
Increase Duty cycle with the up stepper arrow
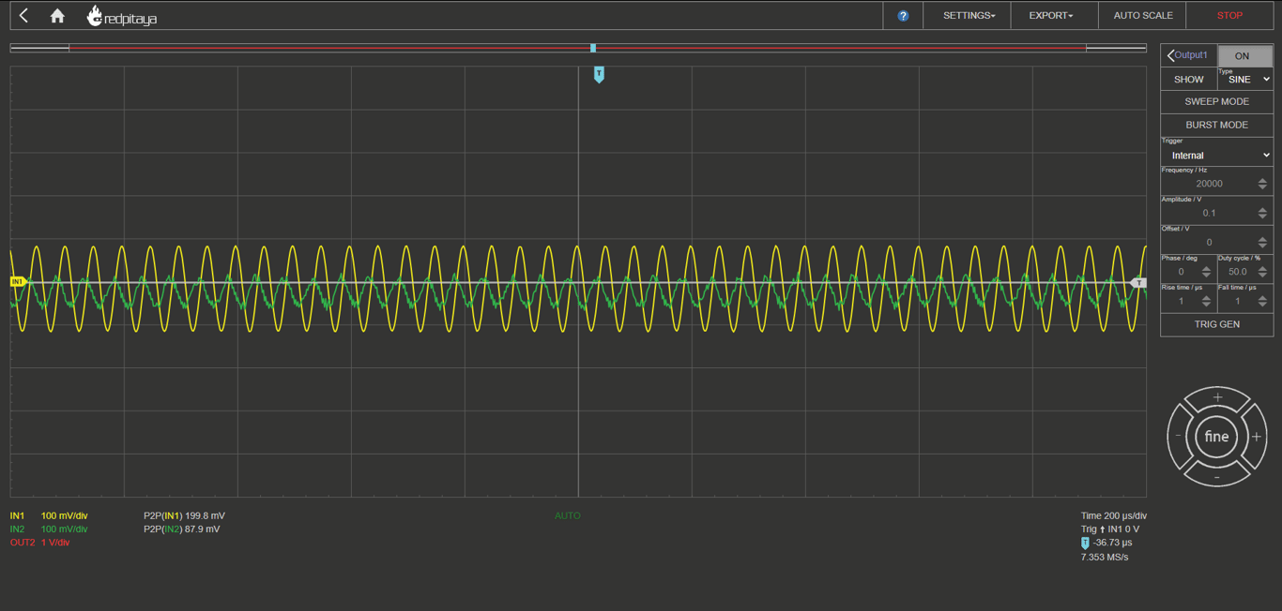click(1262, 268)
